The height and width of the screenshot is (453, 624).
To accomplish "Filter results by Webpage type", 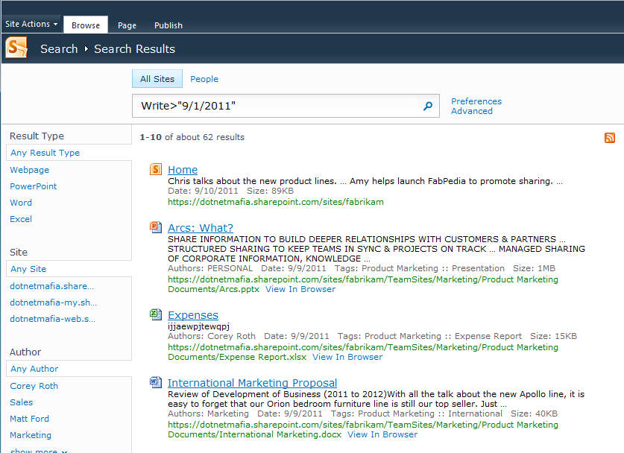I will pos(30,170).
